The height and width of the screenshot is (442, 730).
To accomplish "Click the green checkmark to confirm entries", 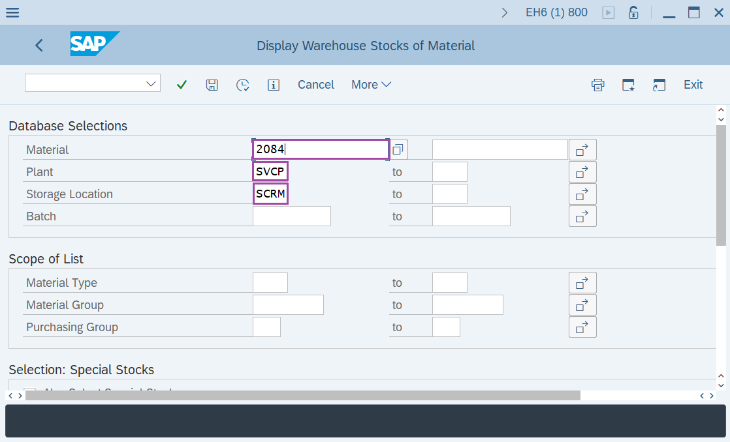I will click(182, 84).
